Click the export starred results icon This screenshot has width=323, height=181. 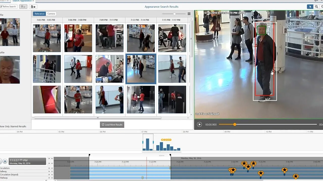33,7
